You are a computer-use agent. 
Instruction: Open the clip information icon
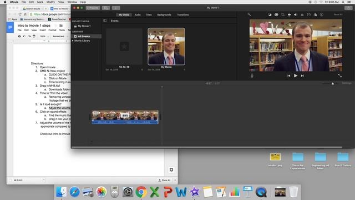(x=322, y=15)
